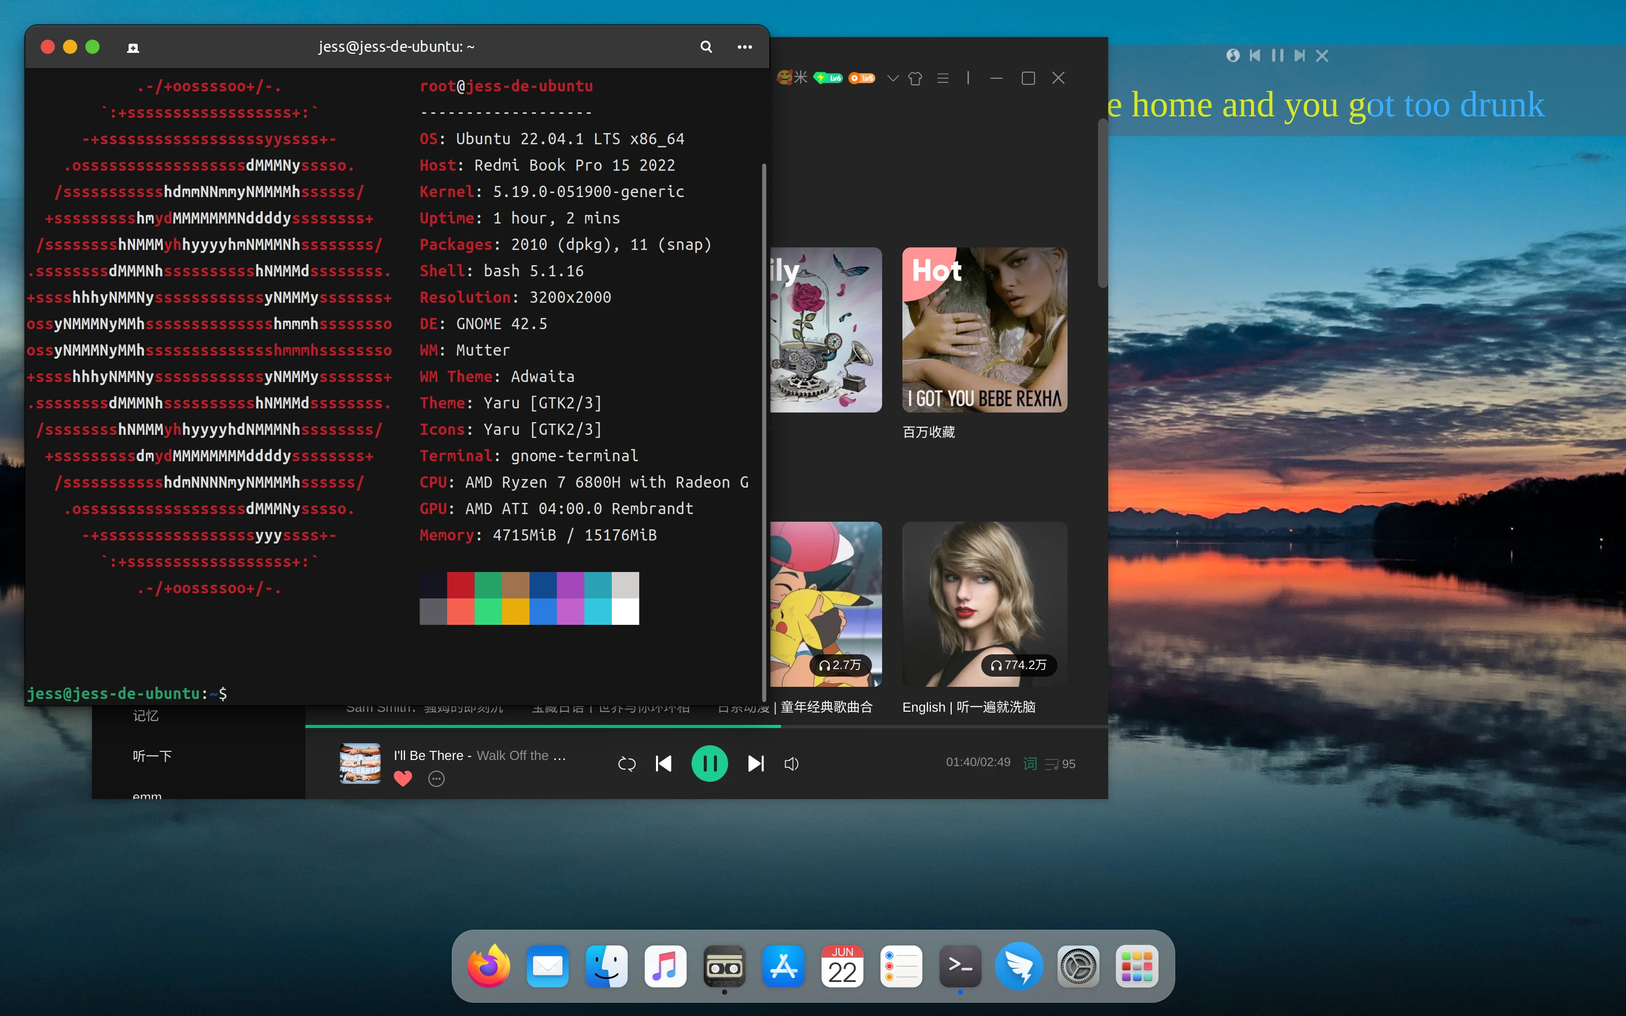Open the App Store icon in the dock
Image resolution: width=1626 pixels, height=1016 pixels.
coord(784,966)
